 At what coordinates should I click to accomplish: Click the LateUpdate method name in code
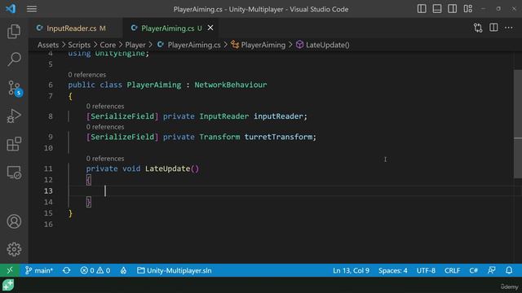[167, 168]
